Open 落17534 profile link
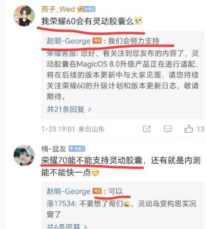Screen dimensions: 206x229 coord(61,204)
